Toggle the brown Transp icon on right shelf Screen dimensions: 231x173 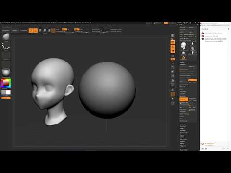point(173,95)
